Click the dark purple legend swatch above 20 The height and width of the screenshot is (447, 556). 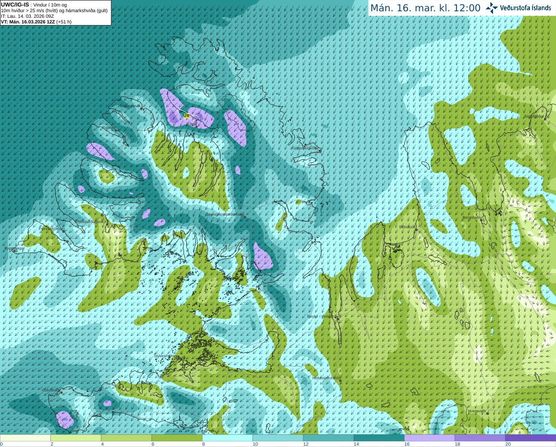coord(530,438)
